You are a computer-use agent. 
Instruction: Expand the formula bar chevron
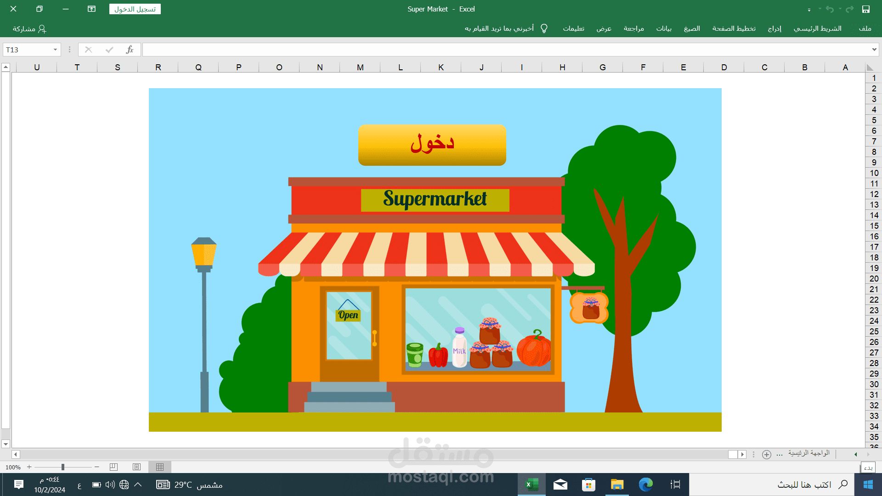(x=874, y=50)
